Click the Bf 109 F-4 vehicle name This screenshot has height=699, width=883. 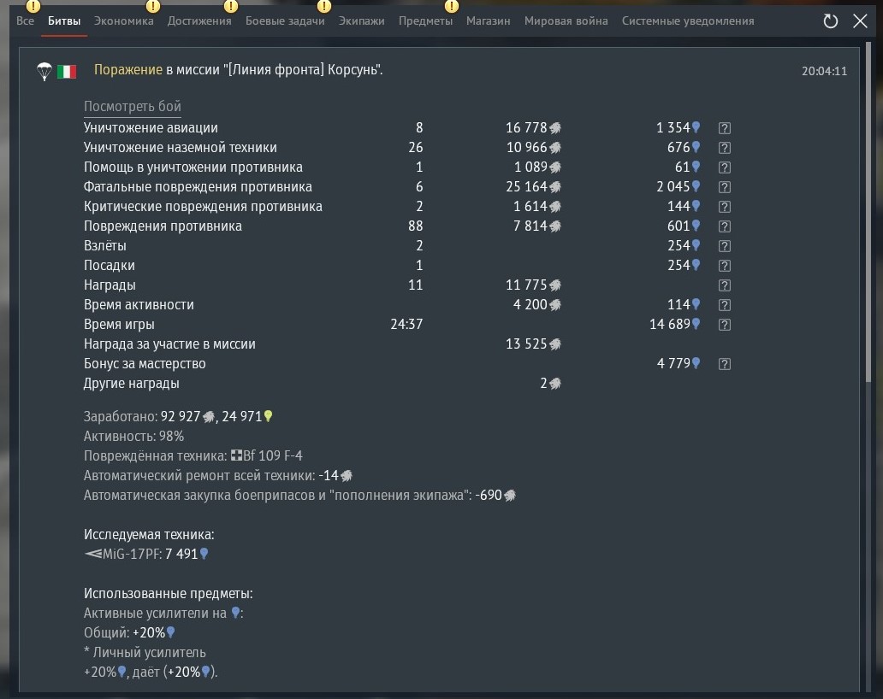pyautogui.click(x=273, y=455)
